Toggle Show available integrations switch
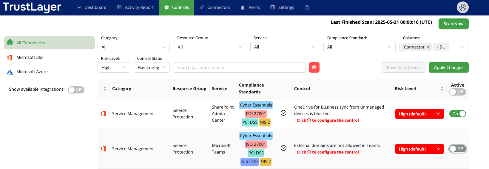 coord(76,90)
